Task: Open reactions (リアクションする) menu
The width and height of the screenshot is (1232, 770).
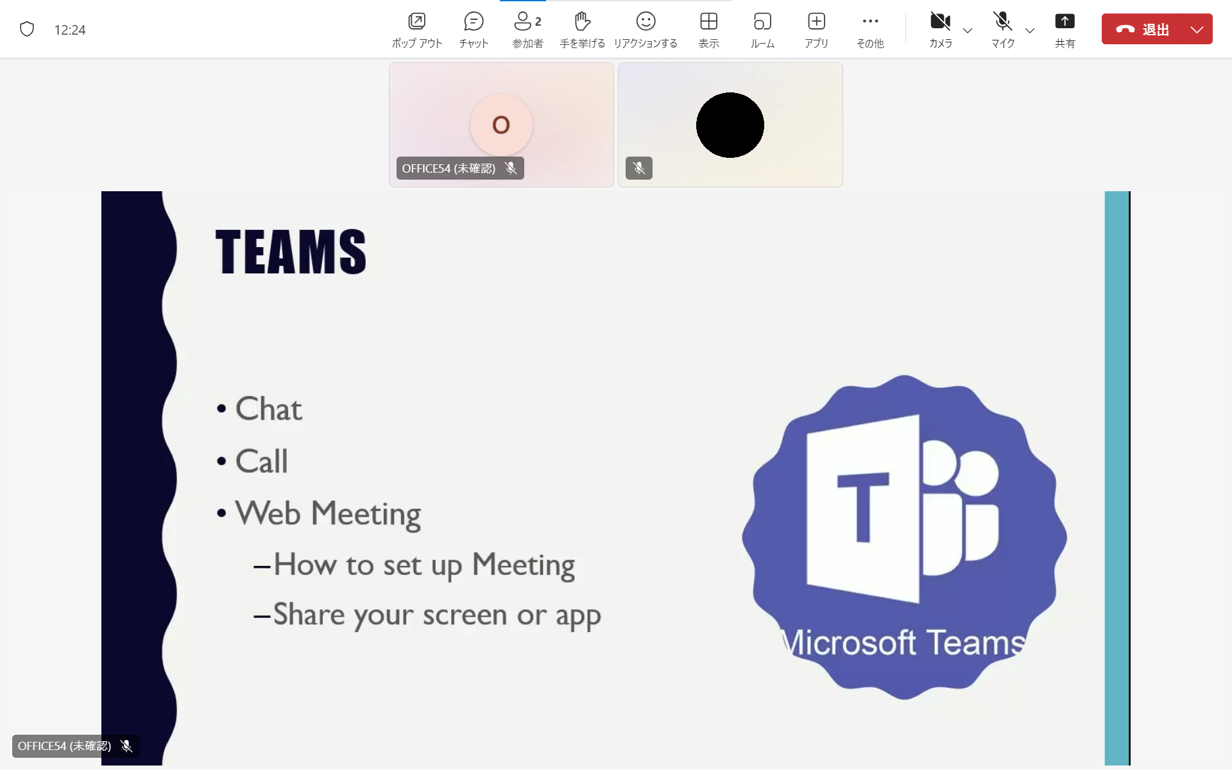Action: pyautogui.click(x=646, y=30)
